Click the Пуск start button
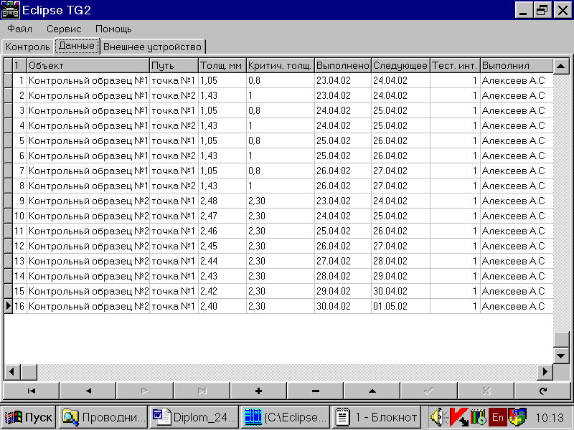 (x=29, y=416)
